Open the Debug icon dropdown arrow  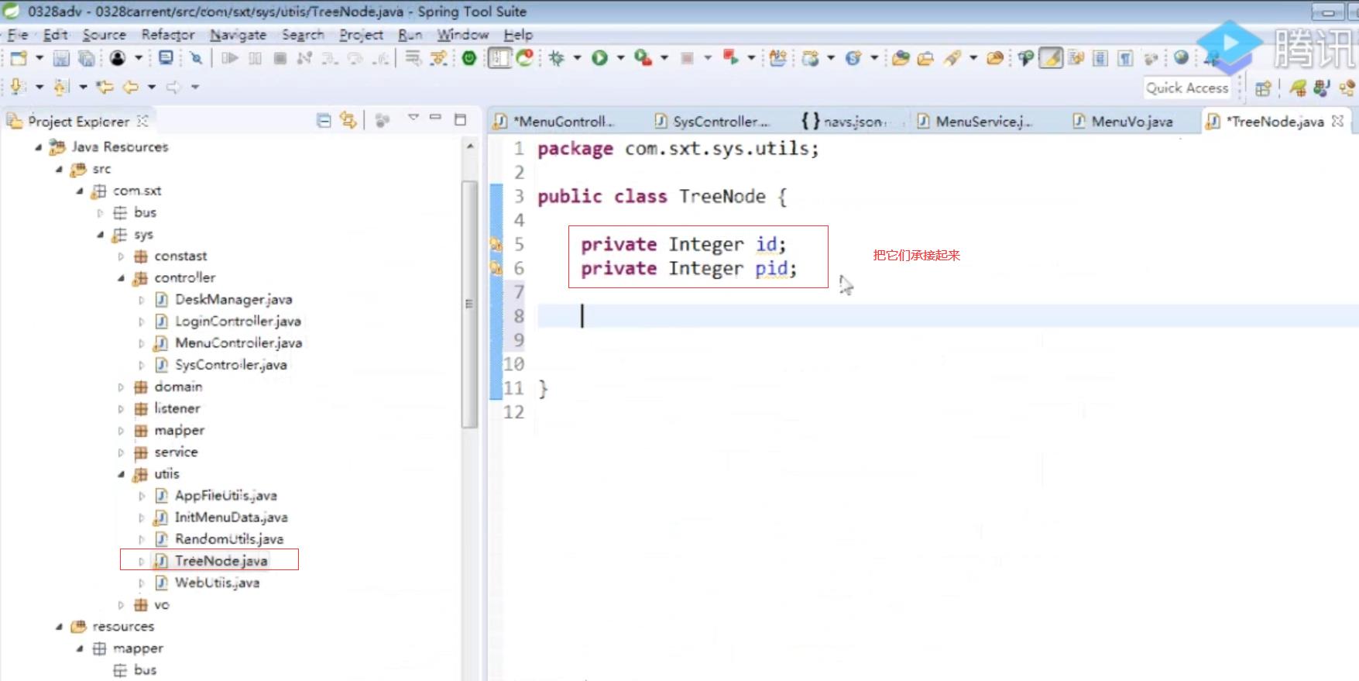click(577, 58)
